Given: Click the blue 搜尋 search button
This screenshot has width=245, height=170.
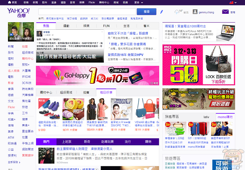Looking at the screenshot, I should point(147,12).
